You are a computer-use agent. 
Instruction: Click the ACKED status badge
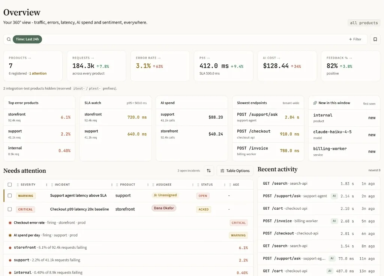(204, 209)
